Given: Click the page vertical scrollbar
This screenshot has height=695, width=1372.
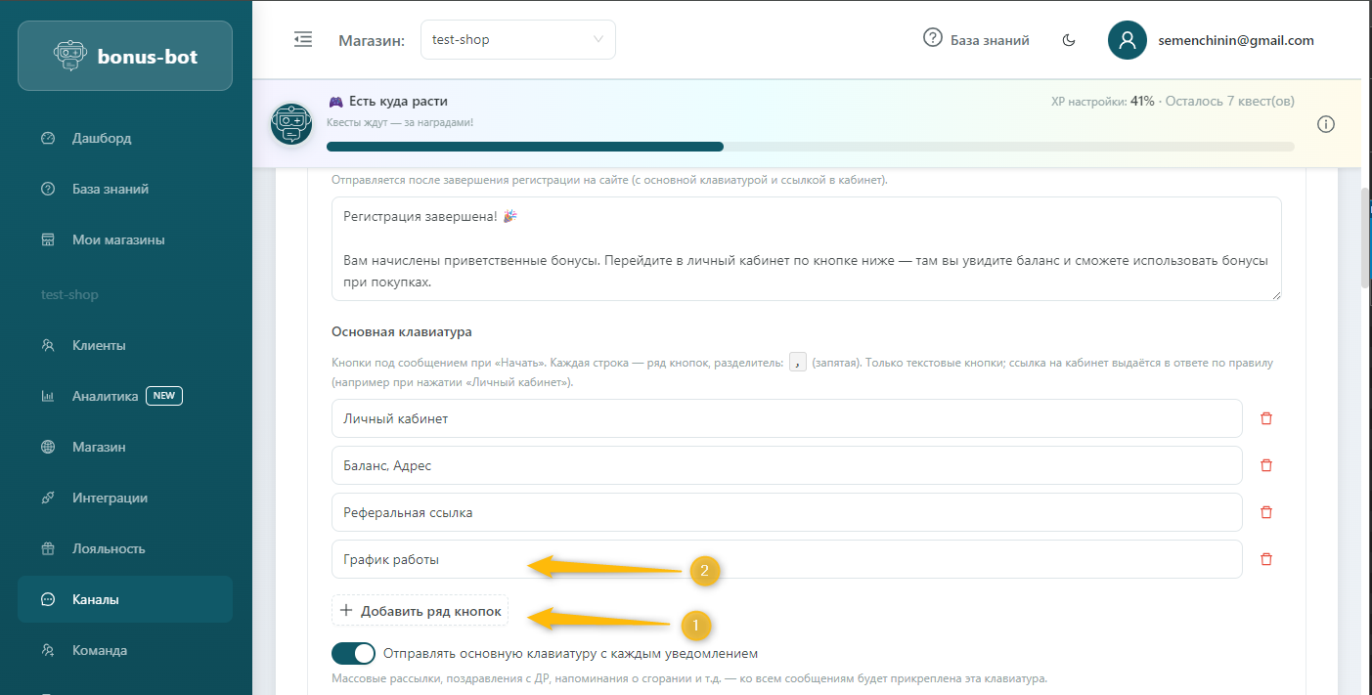Looking at the screenshot, I should (1365, 237).
